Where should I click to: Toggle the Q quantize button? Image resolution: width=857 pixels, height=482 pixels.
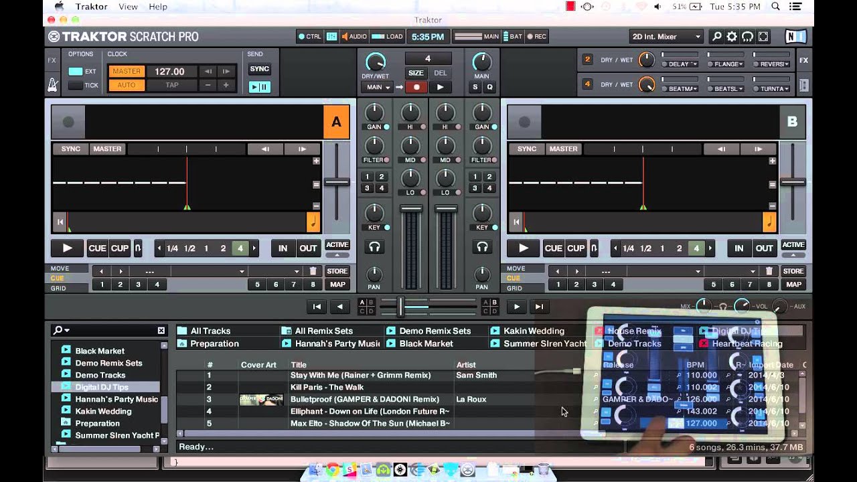[x=489, y=87]
